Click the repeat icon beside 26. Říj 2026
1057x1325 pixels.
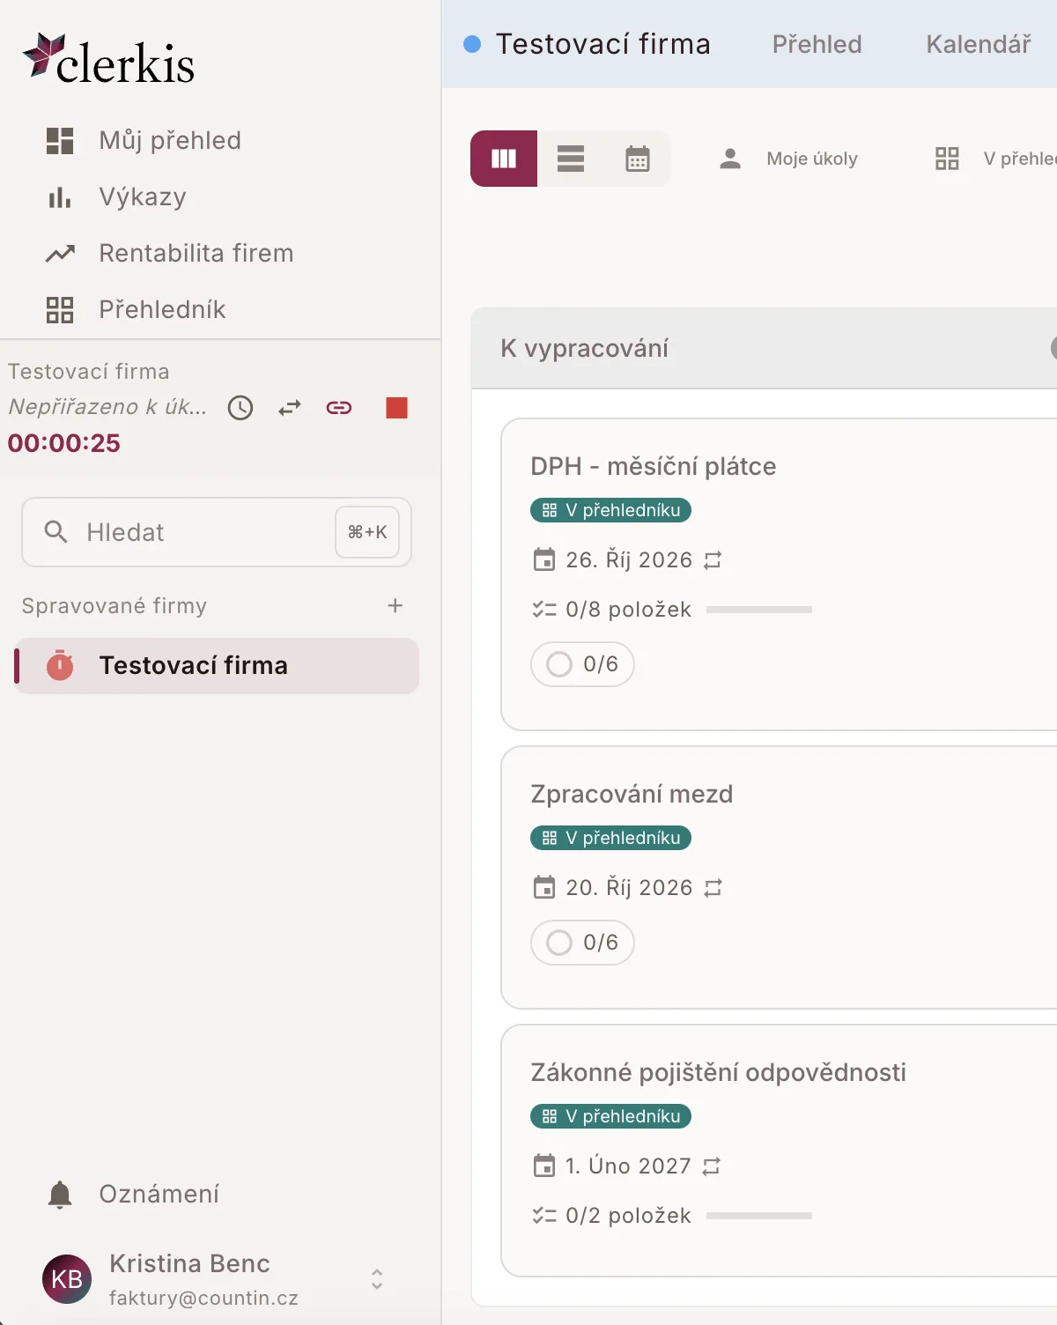713,560
